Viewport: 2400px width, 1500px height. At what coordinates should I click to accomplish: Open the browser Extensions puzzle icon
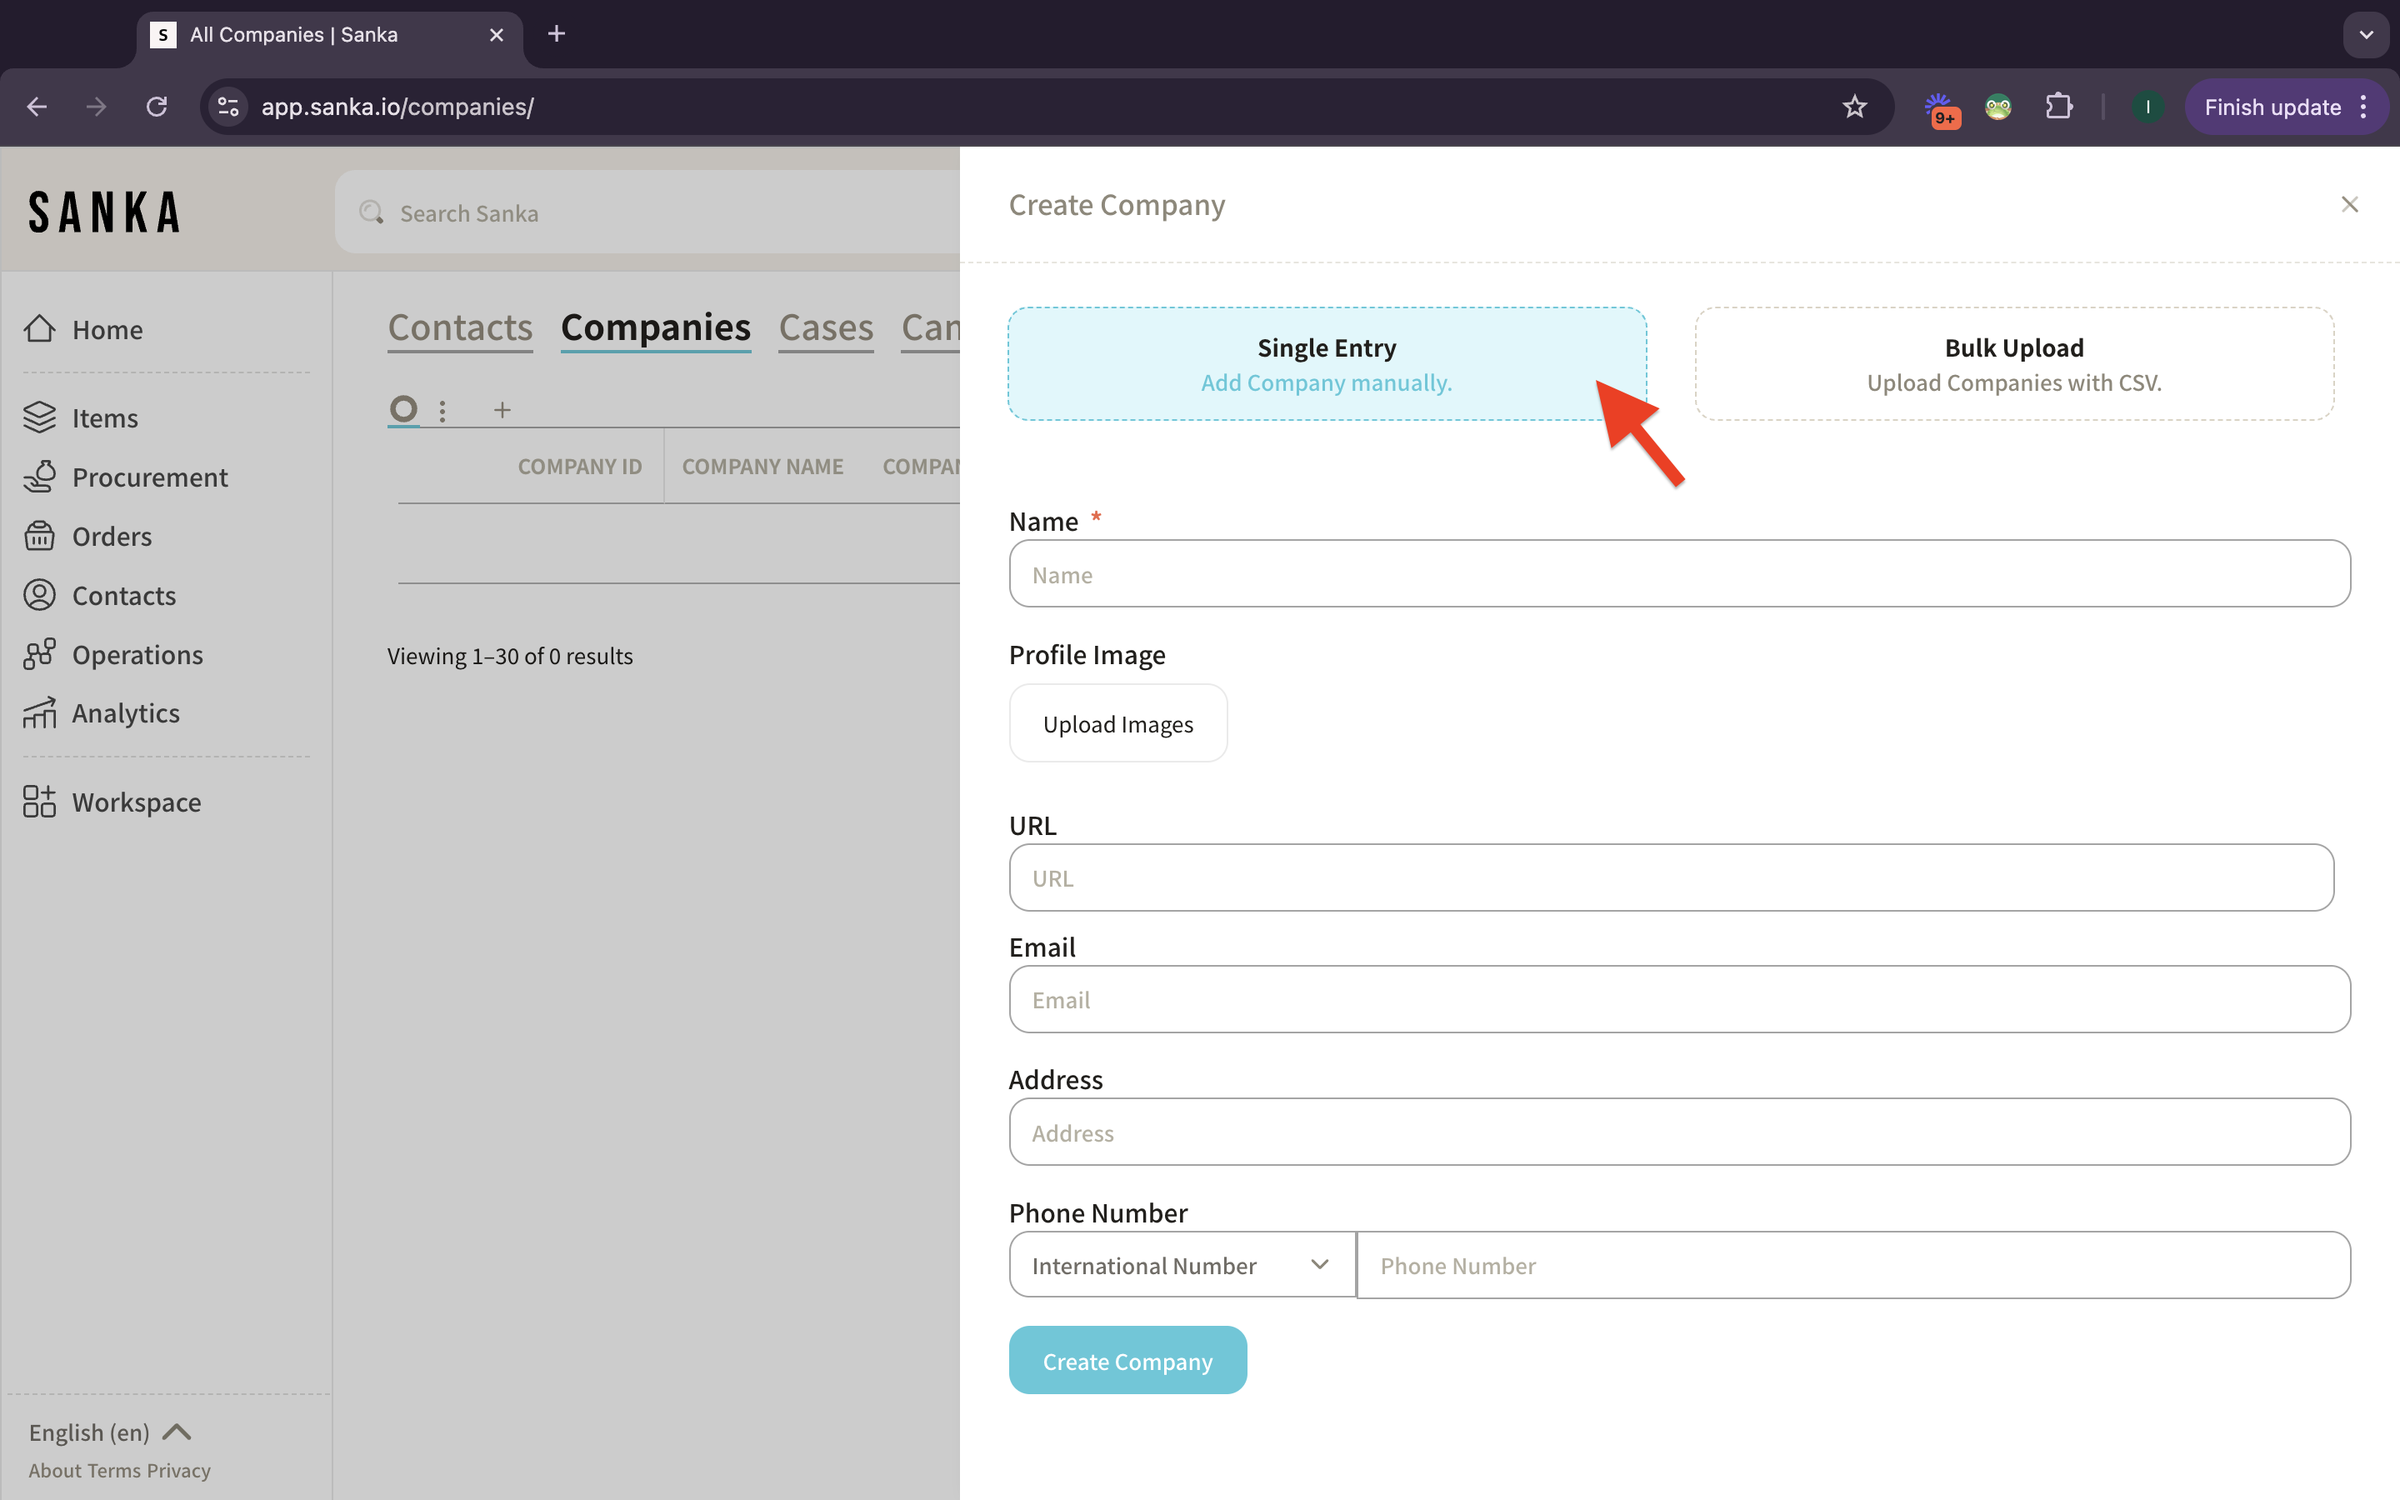pyautogui.click(x=2059, y=107)
